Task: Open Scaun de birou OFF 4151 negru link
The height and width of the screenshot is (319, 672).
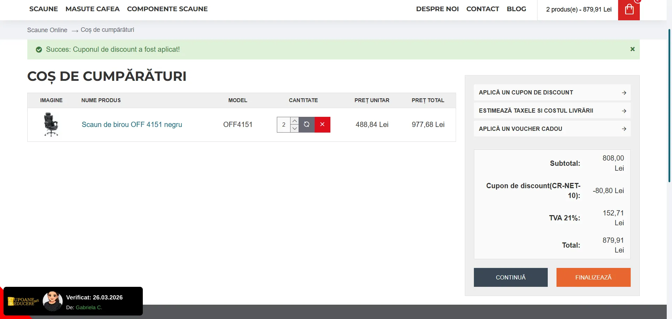Action: point(132,125)
